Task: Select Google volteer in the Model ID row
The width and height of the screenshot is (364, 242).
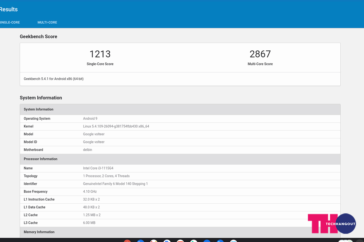Action: coord(94,142)
